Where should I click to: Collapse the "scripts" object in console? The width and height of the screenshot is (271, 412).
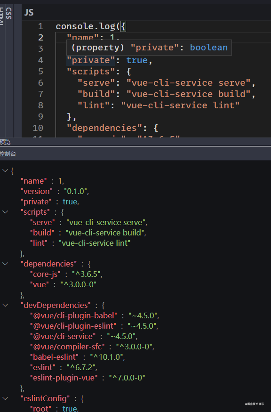coord(5,212)
